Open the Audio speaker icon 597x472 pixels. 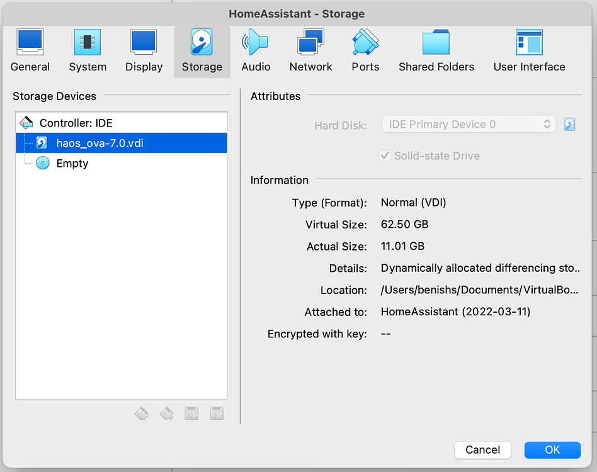pyautogui.click(x=255, y=42)
